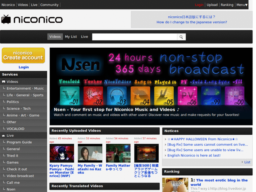Image resolution: width=256 pixels, height=192 pixels.
Task: Open Games under Live
Action: [x=12, y=162]
